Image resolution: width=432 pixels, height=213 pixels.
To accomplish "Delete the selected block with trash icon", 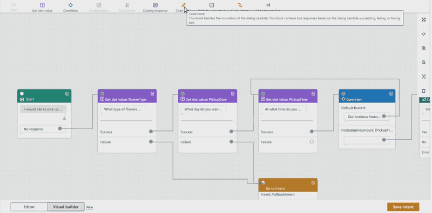I will [x=424, y=91].
